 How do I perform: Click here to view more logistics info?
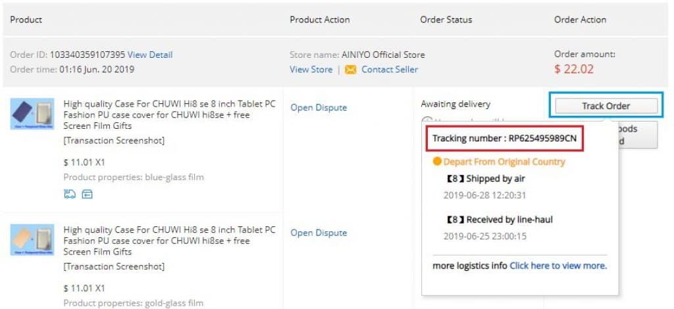click(558, 266)
